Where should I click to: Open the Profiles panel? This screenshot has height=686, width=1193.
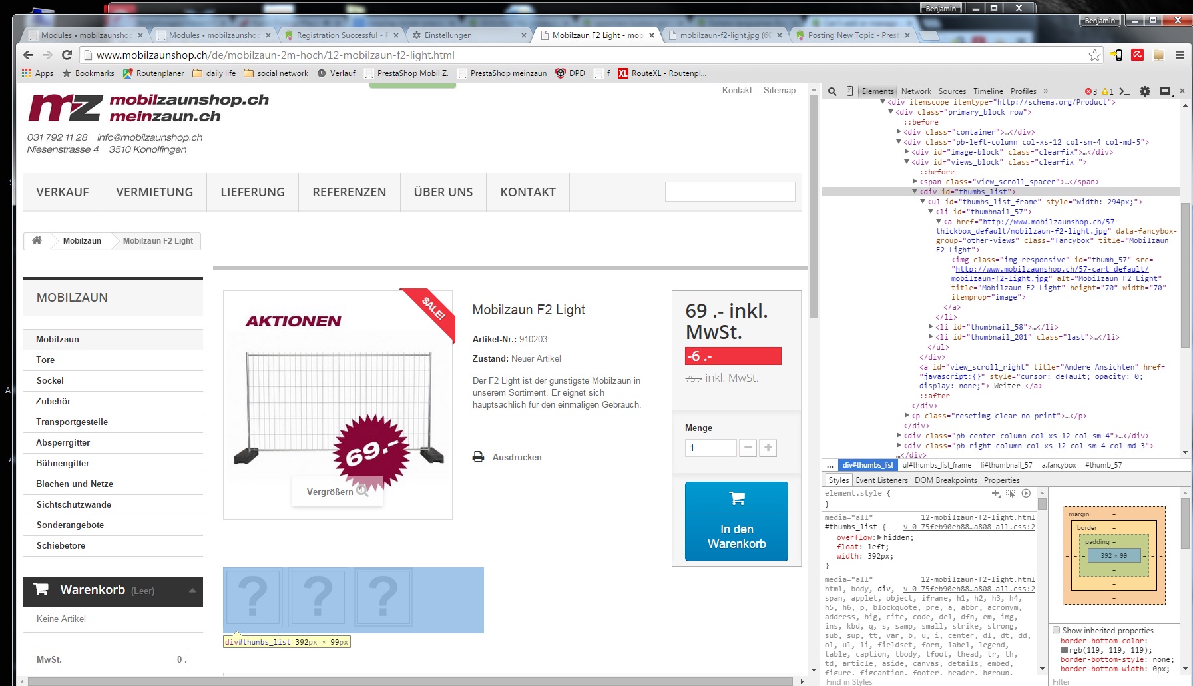1023,91
